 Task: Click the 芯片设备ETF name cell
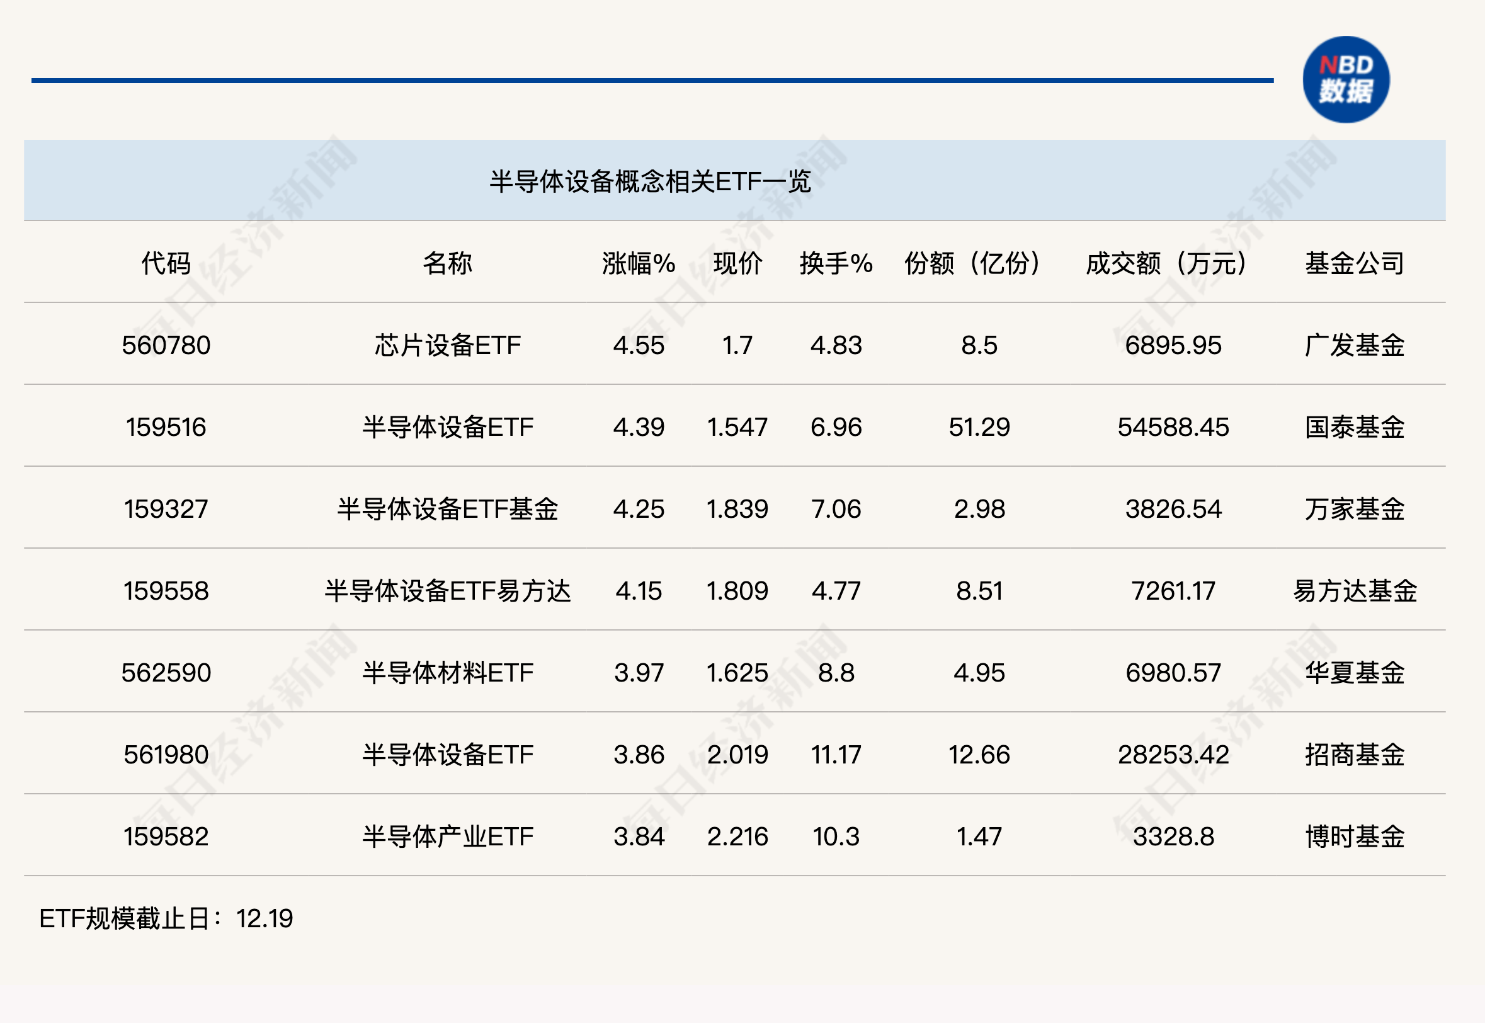447,345
